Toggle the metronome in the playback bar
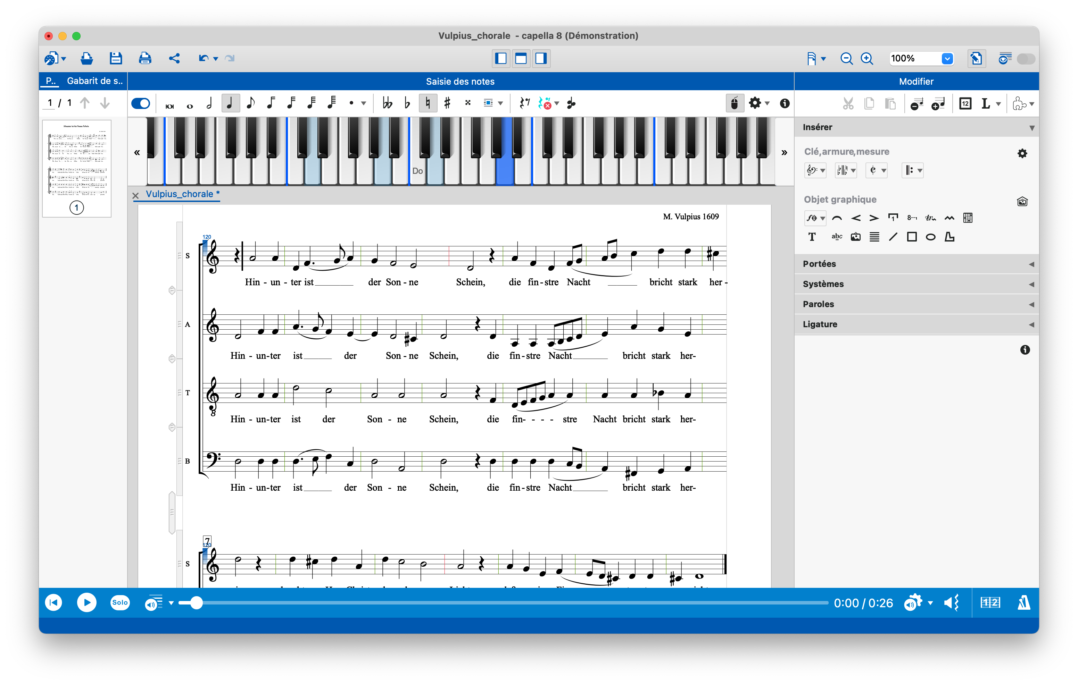 point(1024,603)
